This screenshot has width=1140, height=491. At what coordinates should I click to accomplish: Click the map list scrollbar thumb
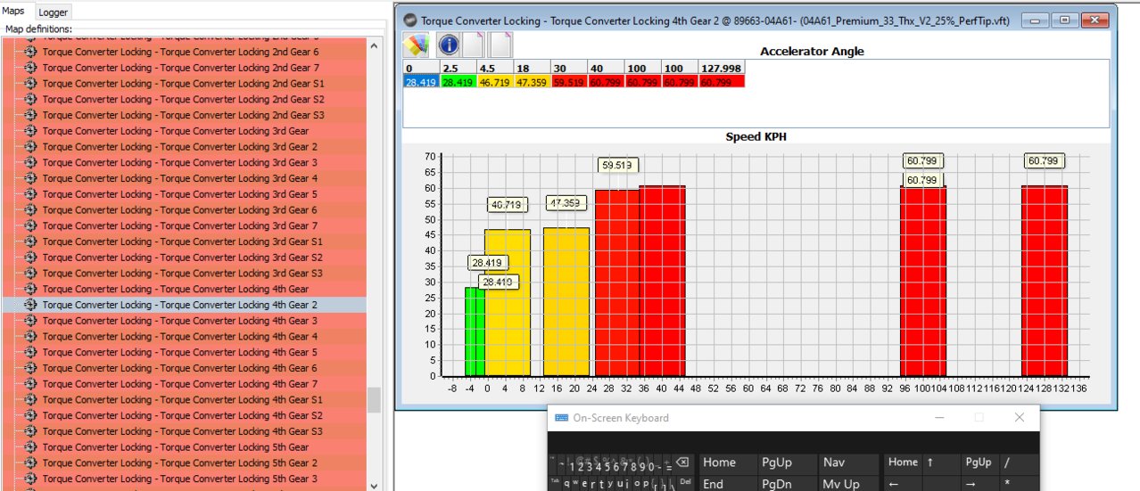(x=374, y=399)
